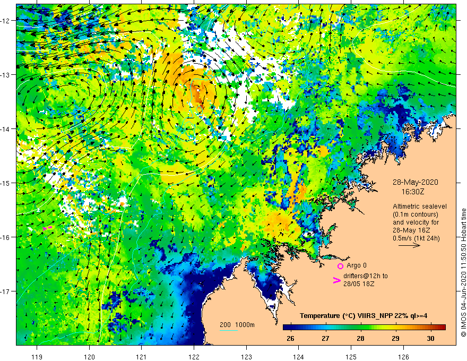Click longitude axis label 122

[194, 357]
